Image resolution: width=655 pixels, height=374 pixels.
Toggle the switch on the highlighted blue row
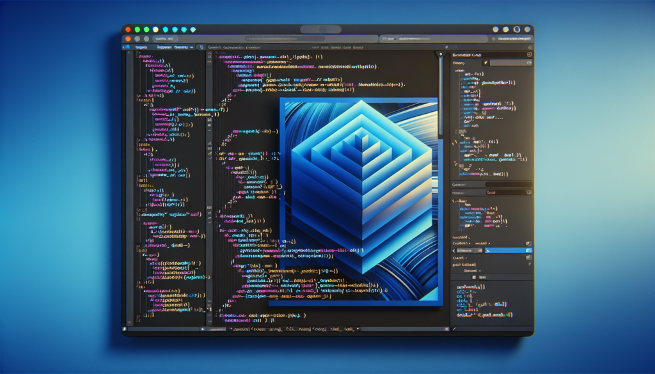(528, 251)
